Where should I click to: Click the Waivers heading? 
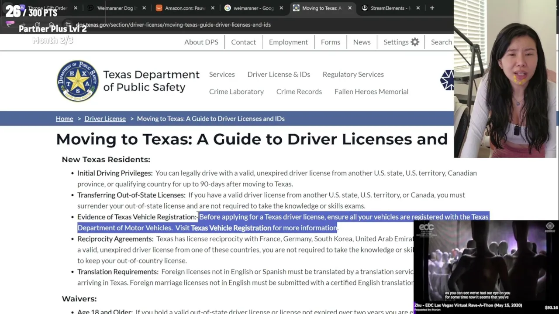(x=79, y=299)
